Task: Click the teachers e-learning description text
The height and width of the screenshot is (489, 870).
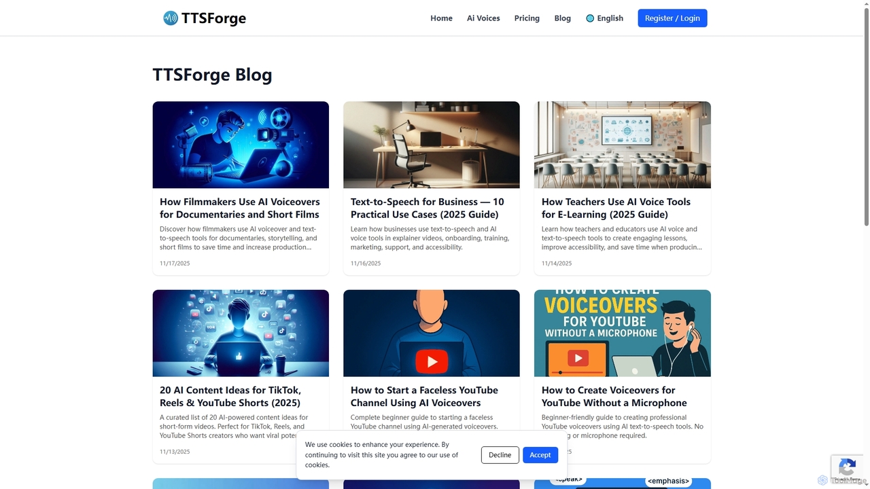Action: pos(621,238)
